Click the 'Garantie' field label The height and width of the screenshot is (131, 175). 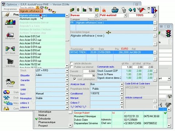pyautogui.click(x=25, y=80)
